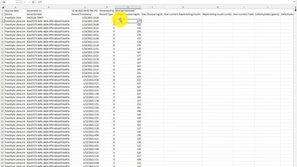The height and width of the screenshot is (167, 297).
Task: Click the 'Michael Hammett' cell
Action: tap(128, 11)
